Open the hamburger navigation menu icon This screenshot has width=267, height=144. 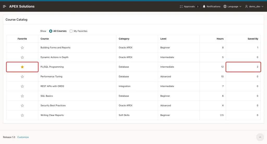pos(5,6)
